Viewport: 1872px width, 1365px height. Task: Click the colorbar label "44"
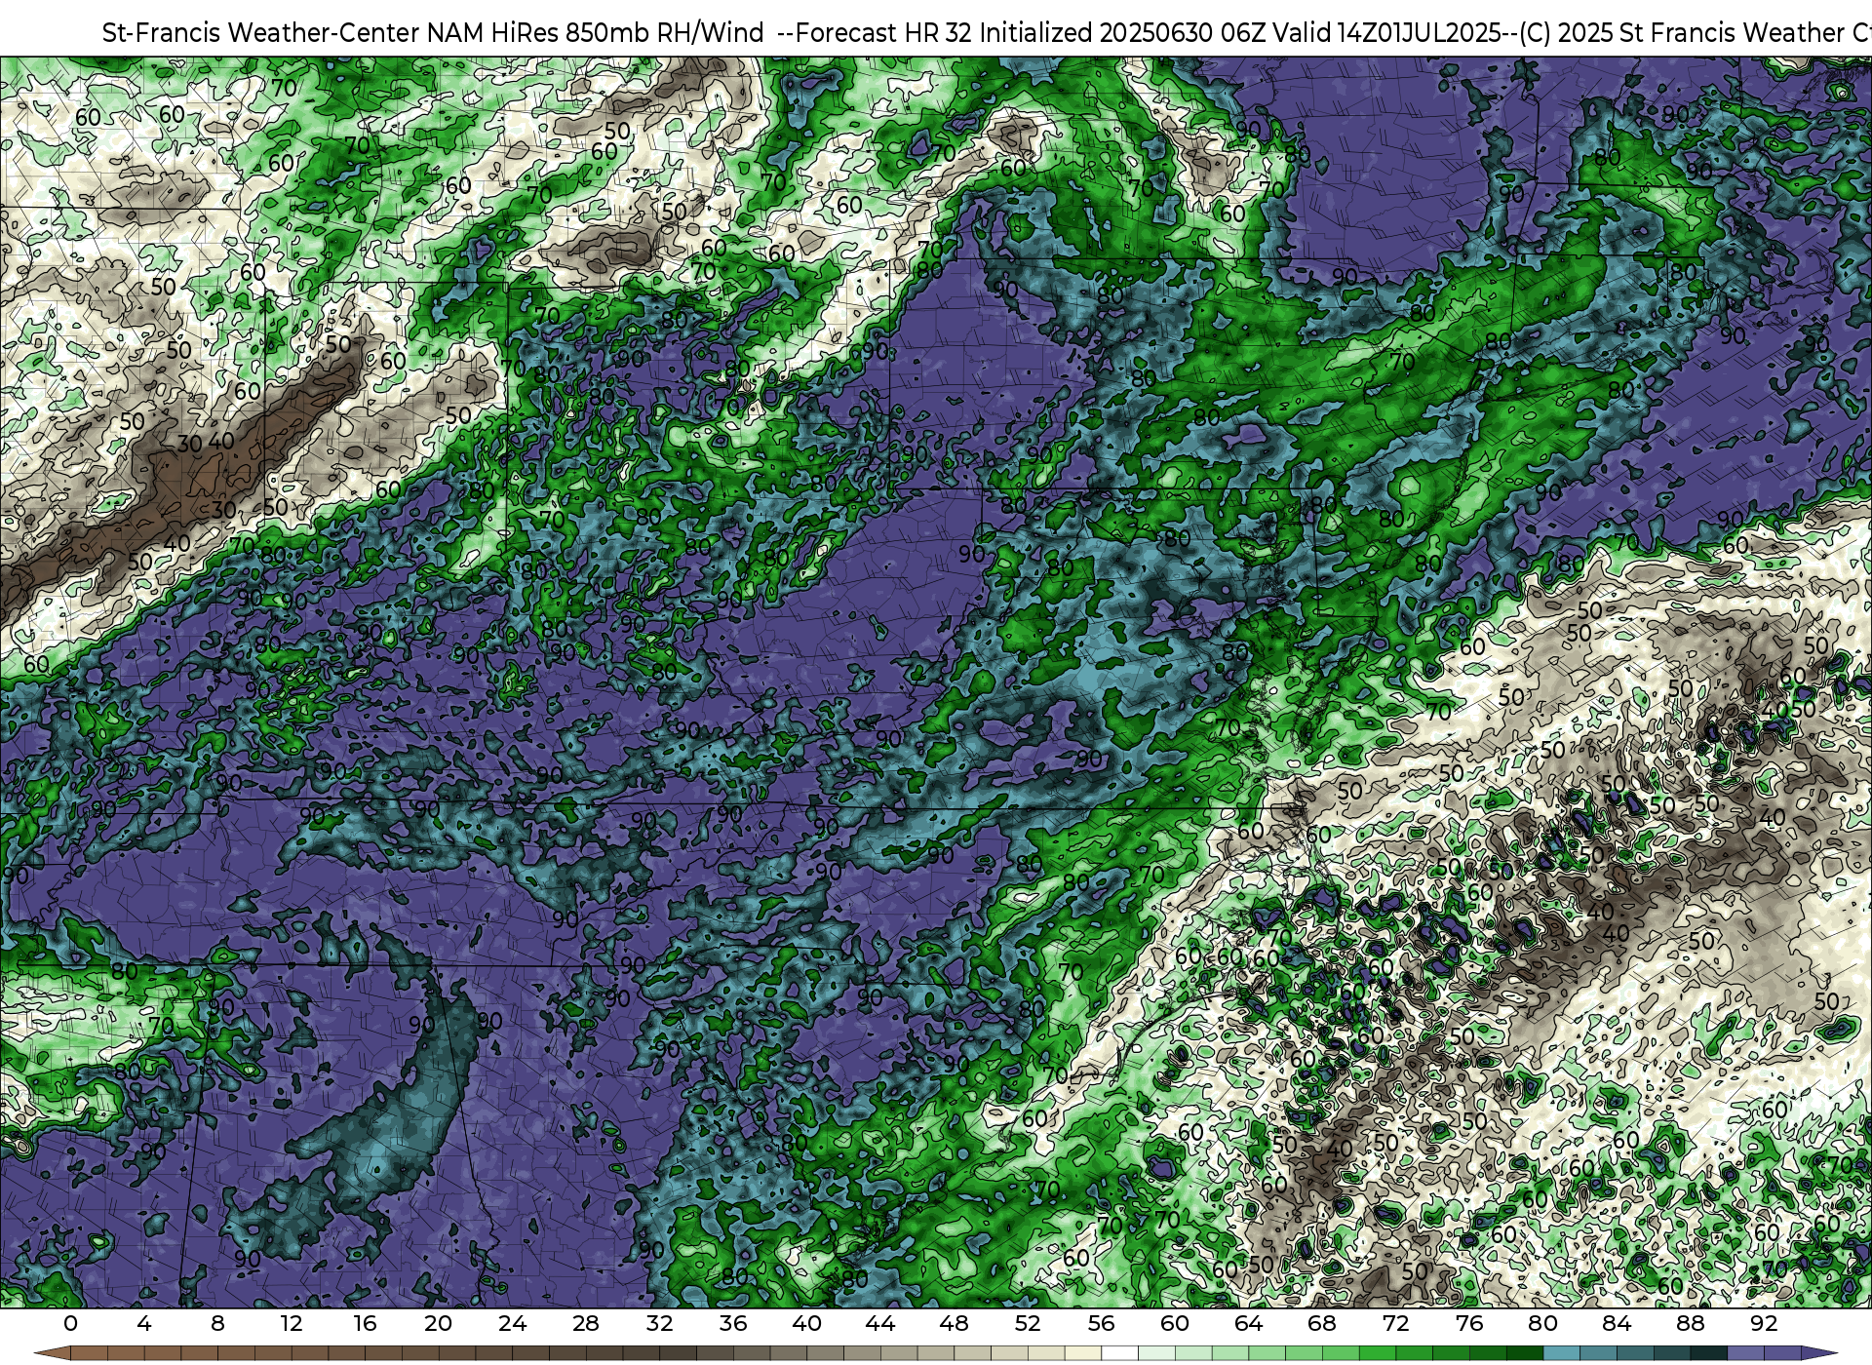pos(880,1323)
